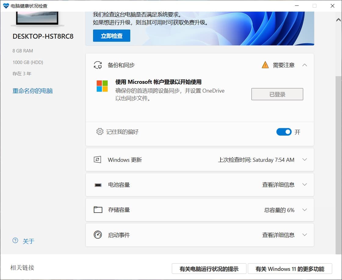Select the Microsoft account colored logo

point(103,86)
